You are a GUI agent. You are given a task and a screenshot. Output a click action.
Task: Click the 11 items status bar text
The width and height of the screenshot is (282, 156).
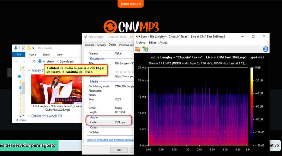click(20, 120)
